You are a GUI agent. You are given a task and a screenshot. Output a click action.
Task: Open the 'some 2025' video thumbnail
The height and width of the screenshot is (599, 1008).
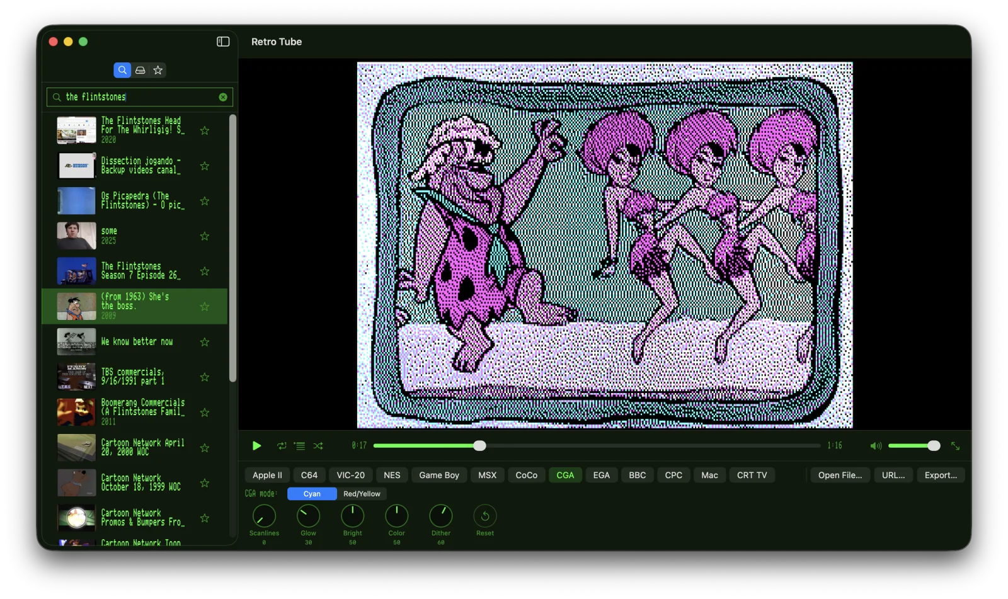77,236
